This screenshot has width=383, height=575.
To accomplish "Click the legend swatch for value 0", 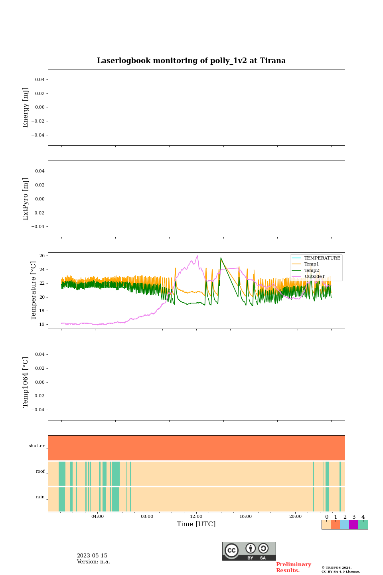I will [326, 525].
